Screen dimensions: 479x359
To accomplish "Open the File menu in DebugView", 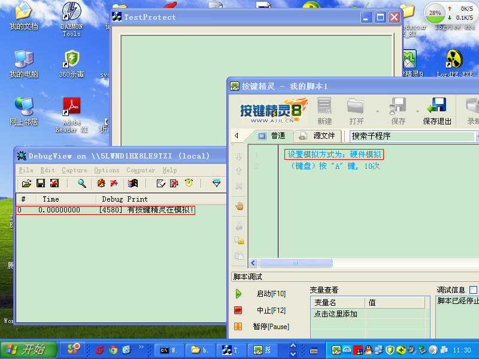I will [x=26, y=171].
